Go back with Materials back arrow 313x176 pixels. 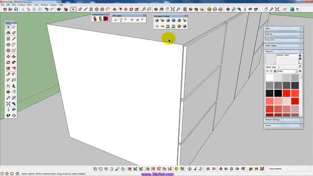pos(268,71)
